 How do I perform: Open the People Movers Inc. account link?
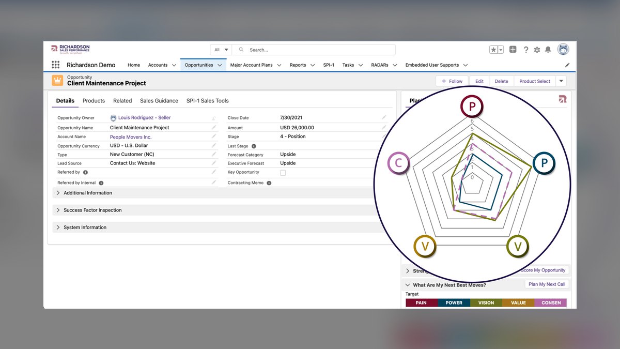[131, 137]
